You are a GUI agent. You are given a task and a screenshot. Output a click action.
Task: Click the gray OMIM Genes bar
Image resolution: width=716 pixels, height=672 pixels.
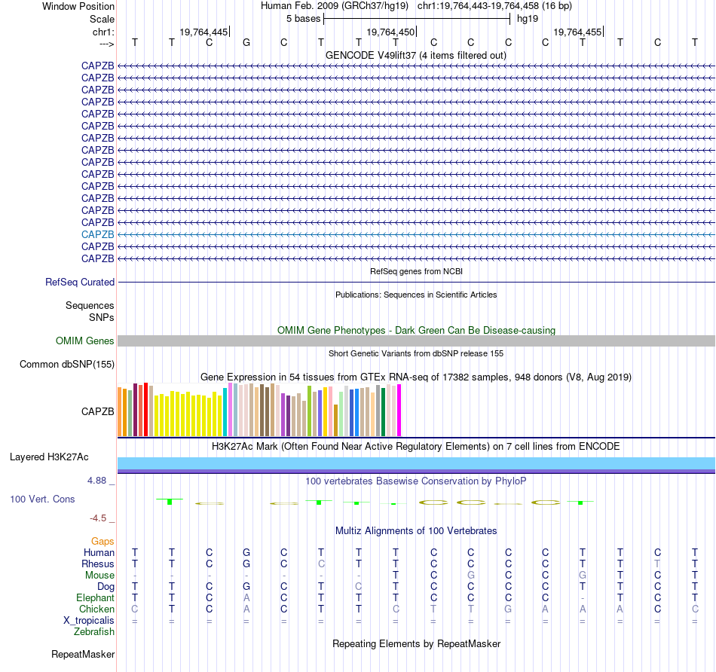tap(416, 341)
